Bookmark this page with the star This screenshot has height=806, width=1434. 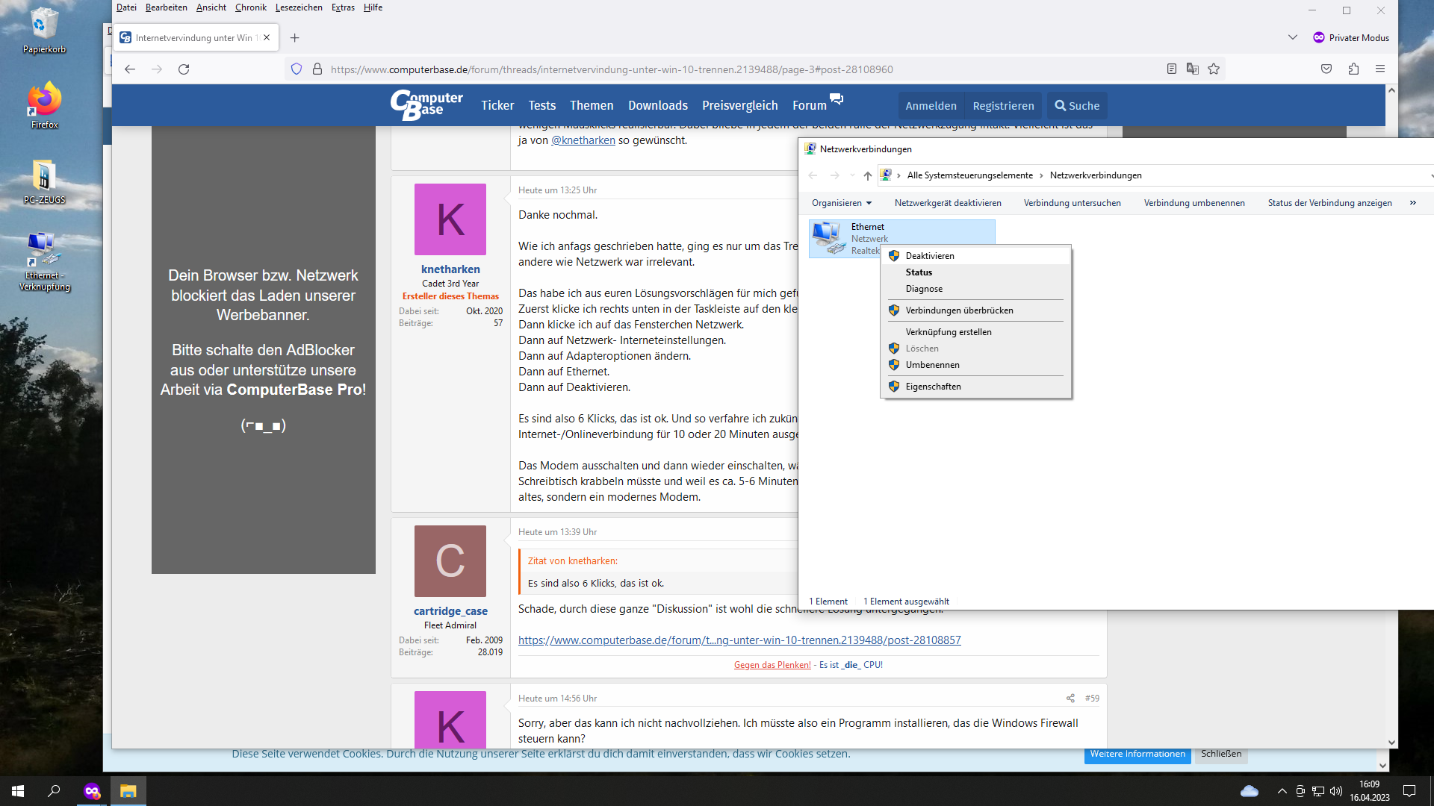point(1214,69)
